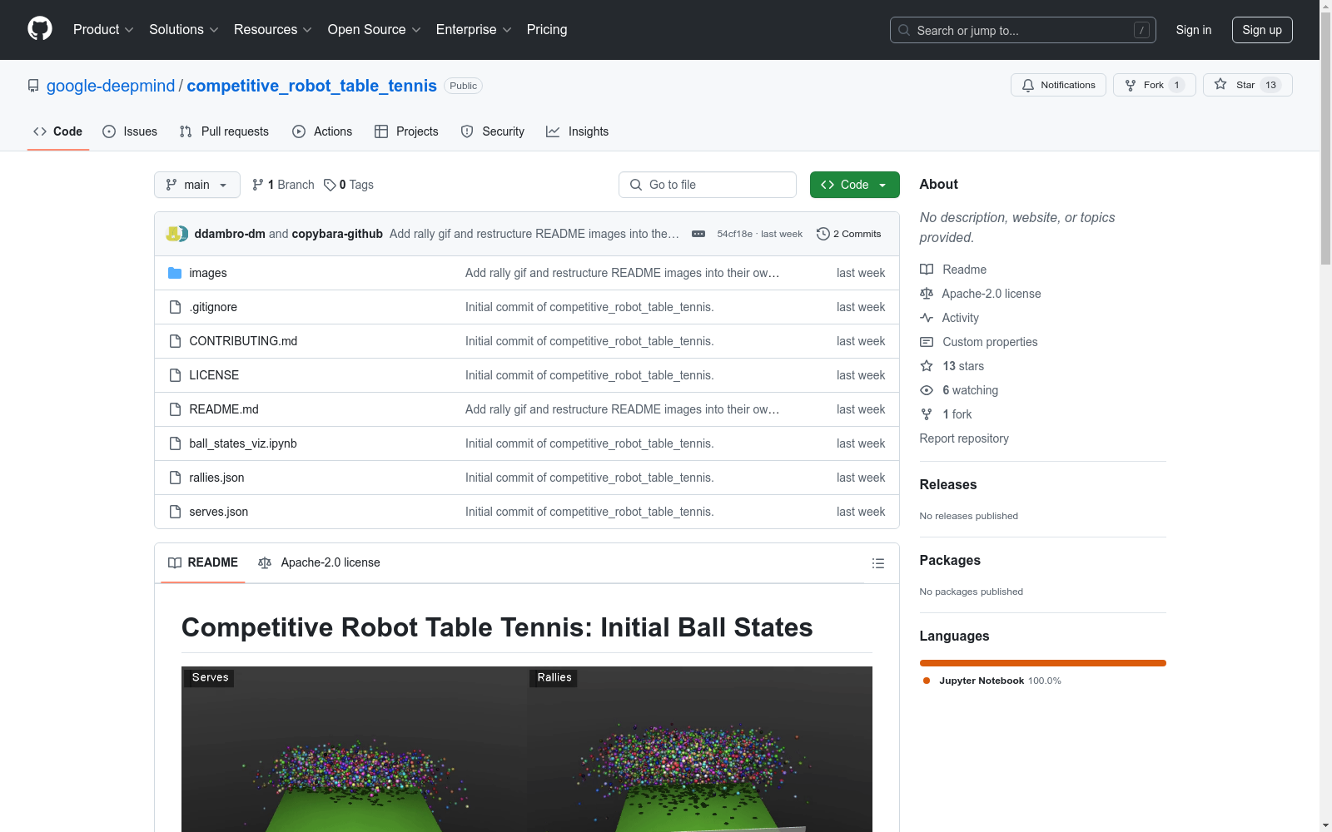Image resolution: width=1332 pixels, height=832 pixels.
Task: Click the book icon next to Readme
Action: pos(927,270)
